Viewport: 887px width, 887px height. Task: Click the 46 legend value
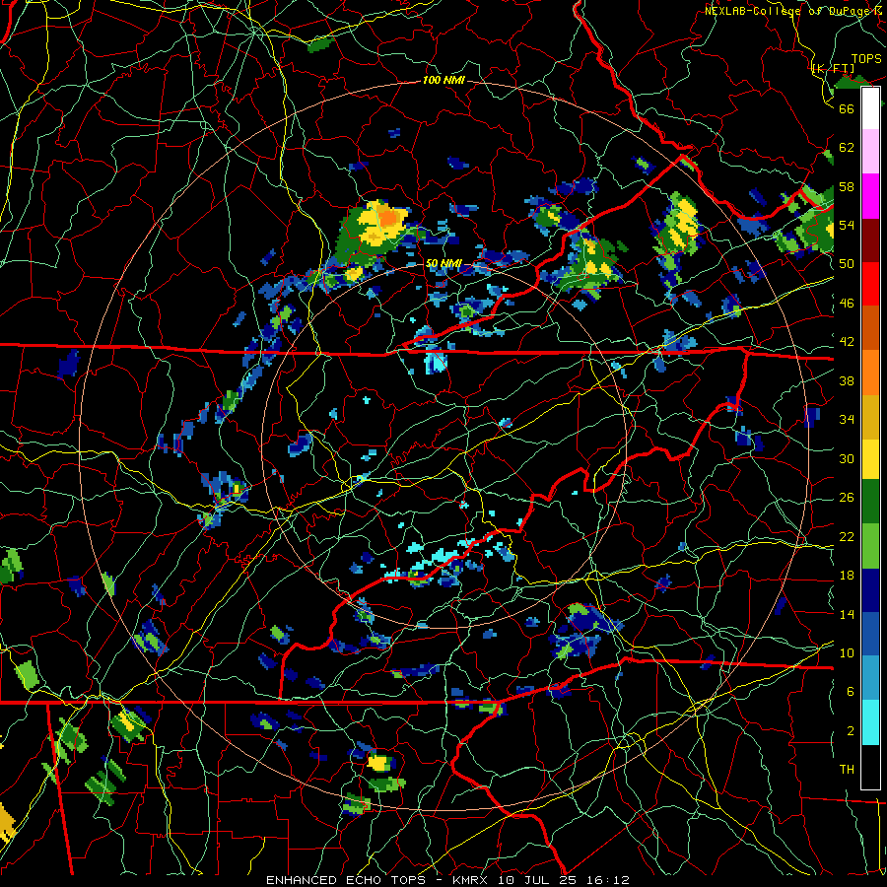(847, 304)
